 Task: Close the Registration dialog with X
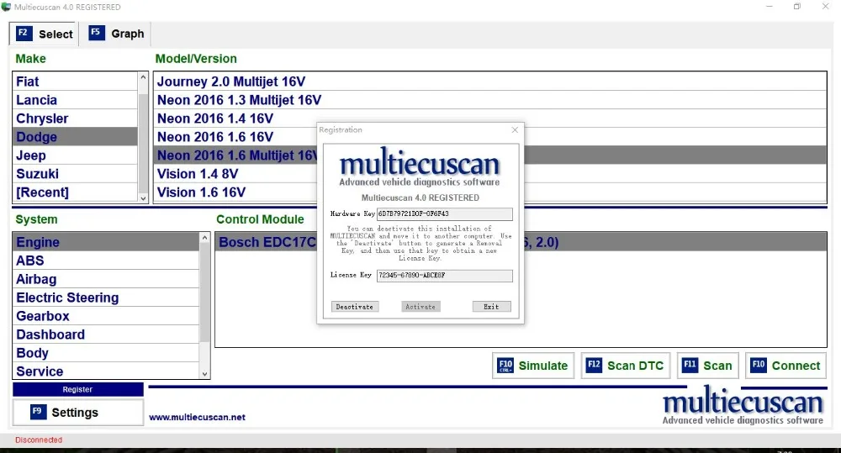click(515, 129)
